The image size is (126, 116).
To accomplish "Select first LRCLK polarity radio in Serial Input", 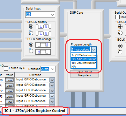I will [31, 26].
